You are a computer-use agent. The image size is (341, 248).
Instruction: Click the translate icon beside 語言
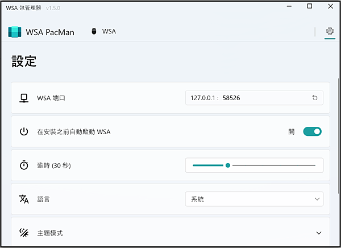coord(24,199)
